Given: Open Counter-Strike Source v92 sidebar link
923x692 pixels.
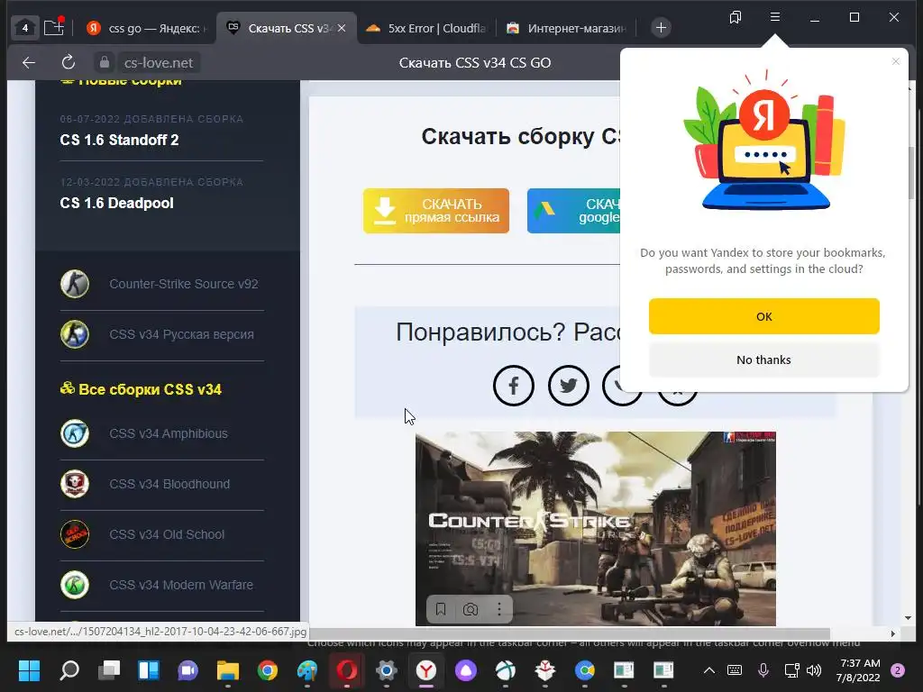Looking at the screenshot, I should tap(184, 284).
